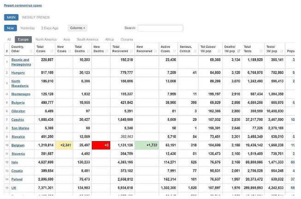Sort by Total Deaths column icon
301x199 pixels.
[x=89, y=51]
